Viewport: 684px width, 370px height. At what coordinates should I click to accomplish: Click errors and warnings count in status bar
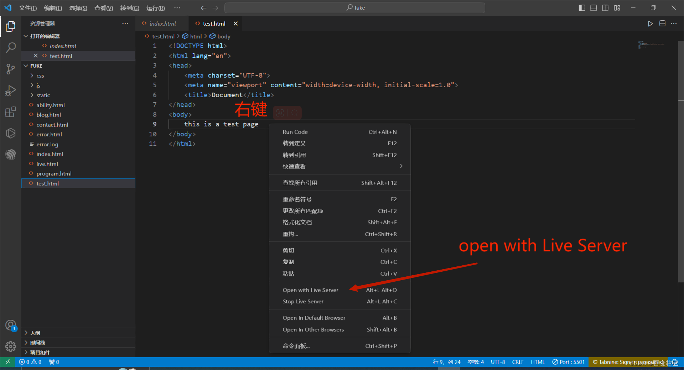[x=30, y=362]
